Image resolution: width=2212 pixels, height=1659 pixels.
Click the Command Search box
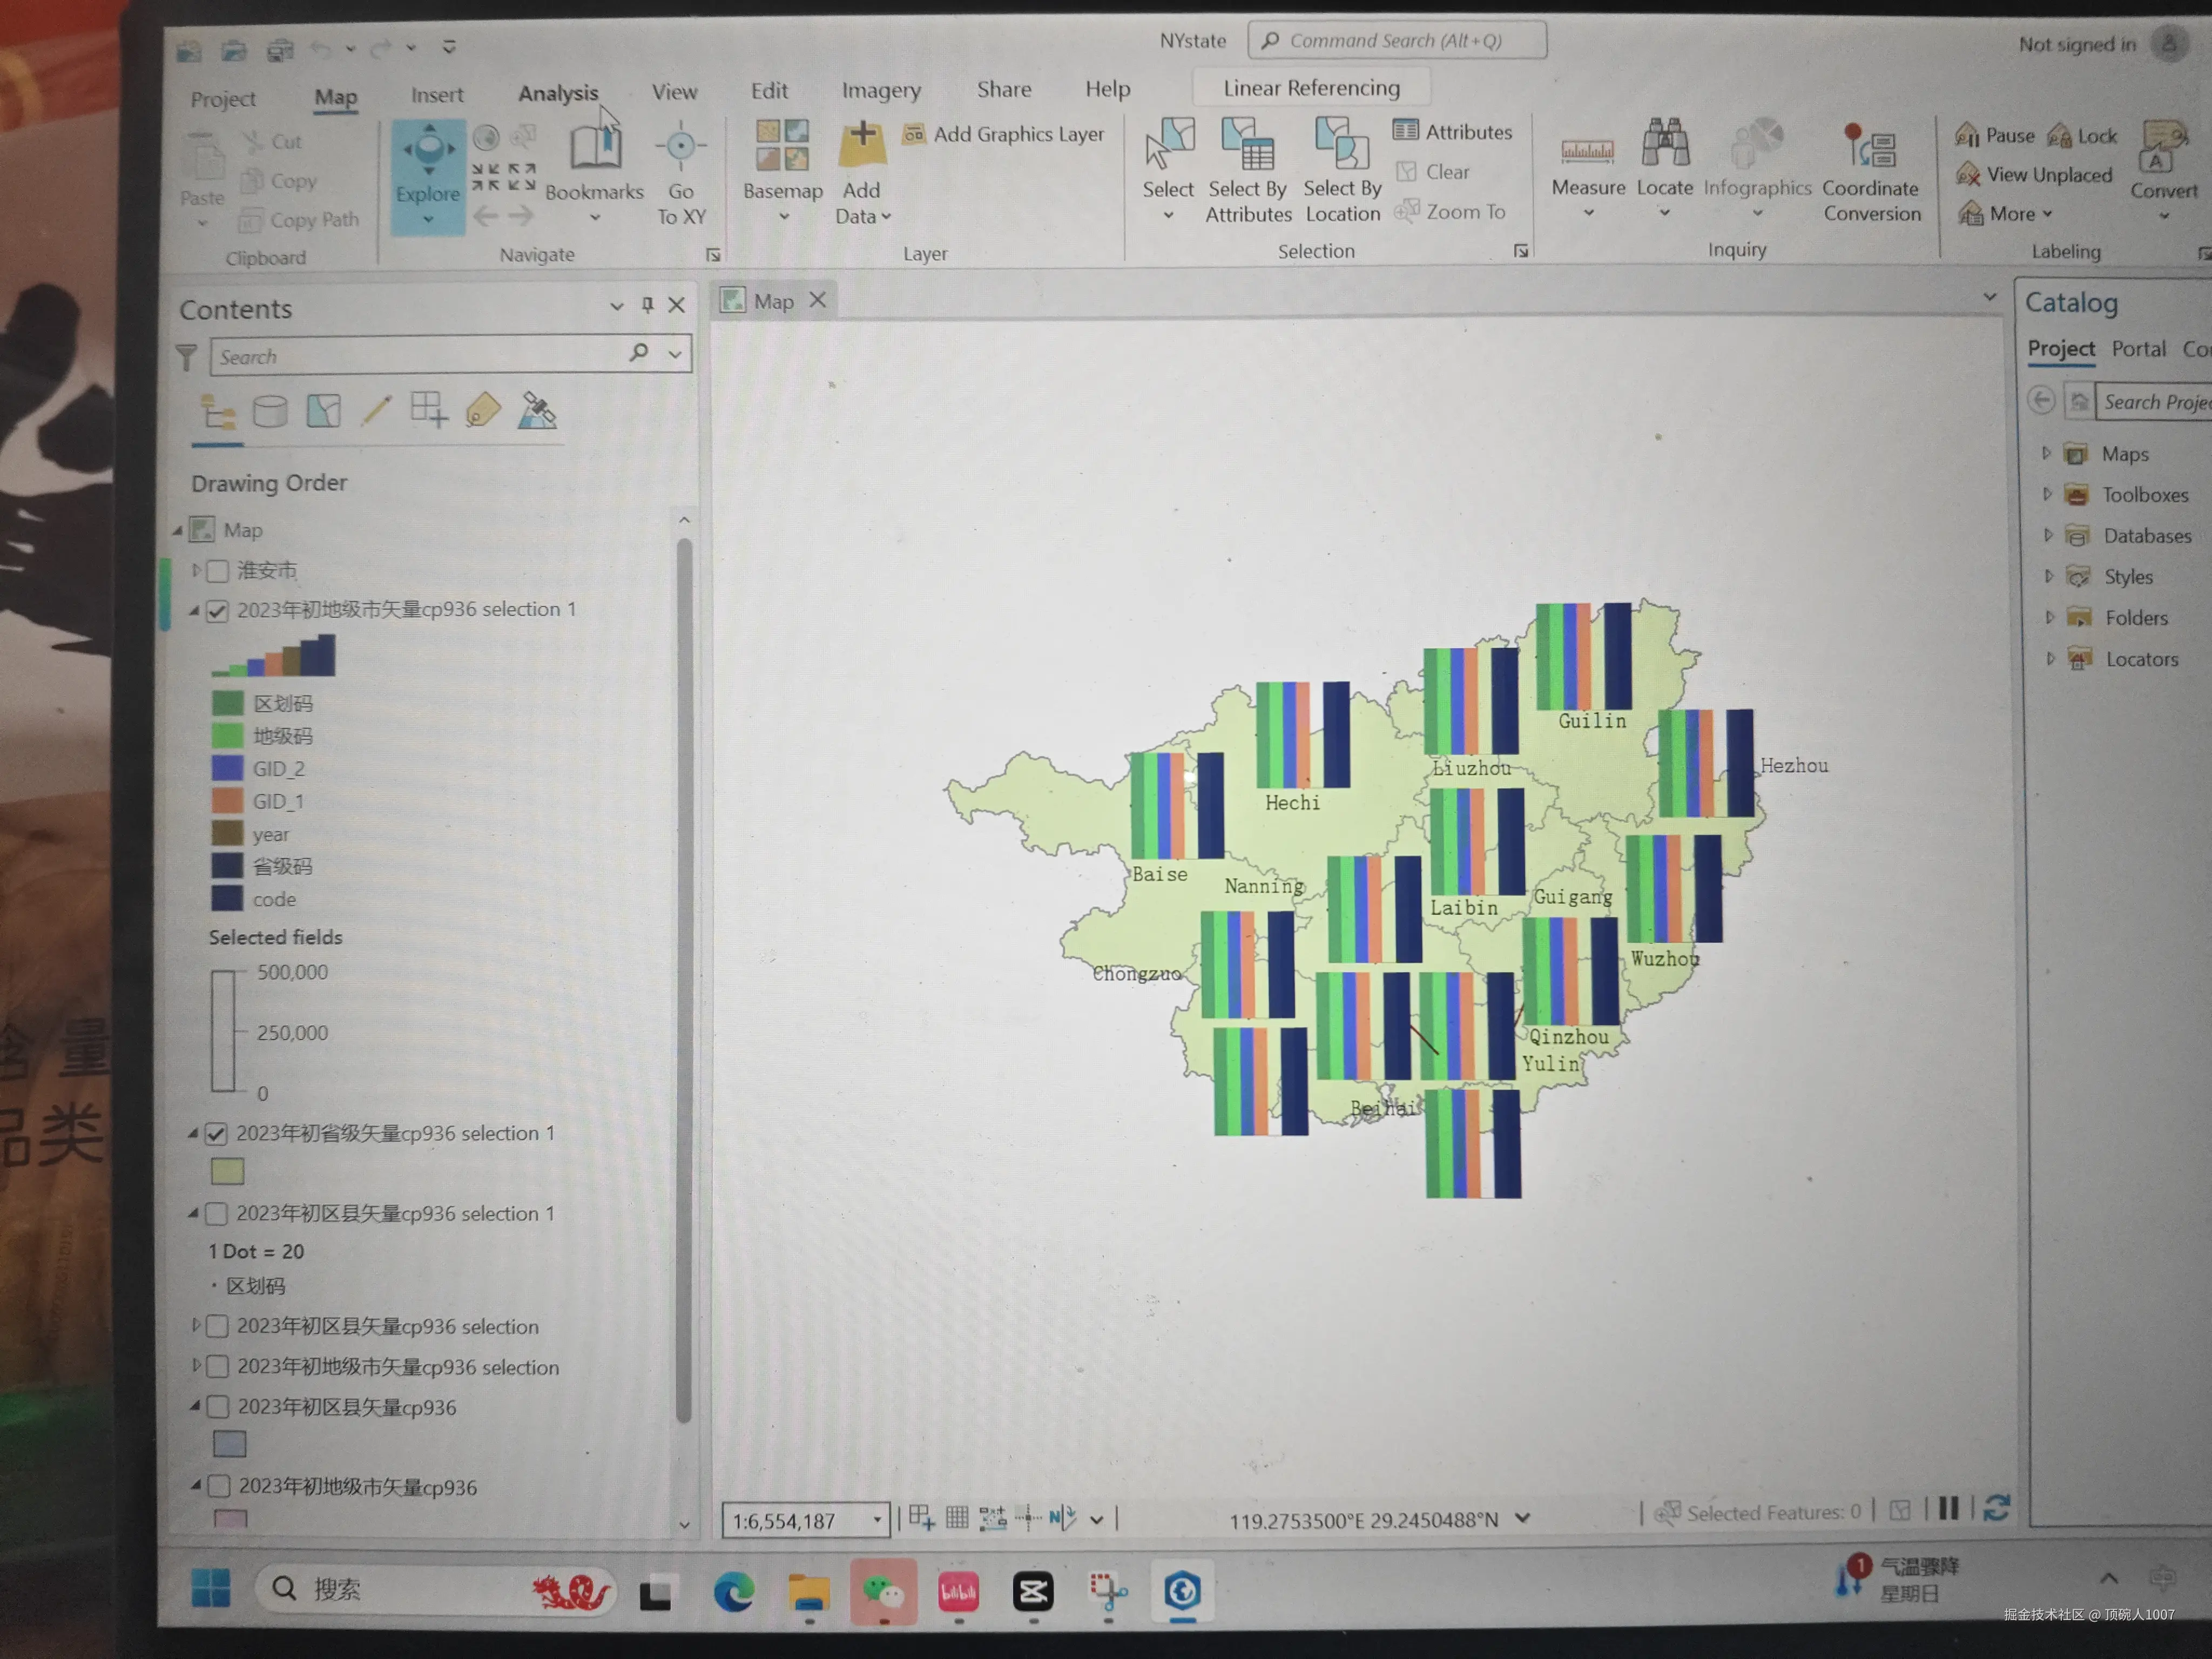[1397, 40]
